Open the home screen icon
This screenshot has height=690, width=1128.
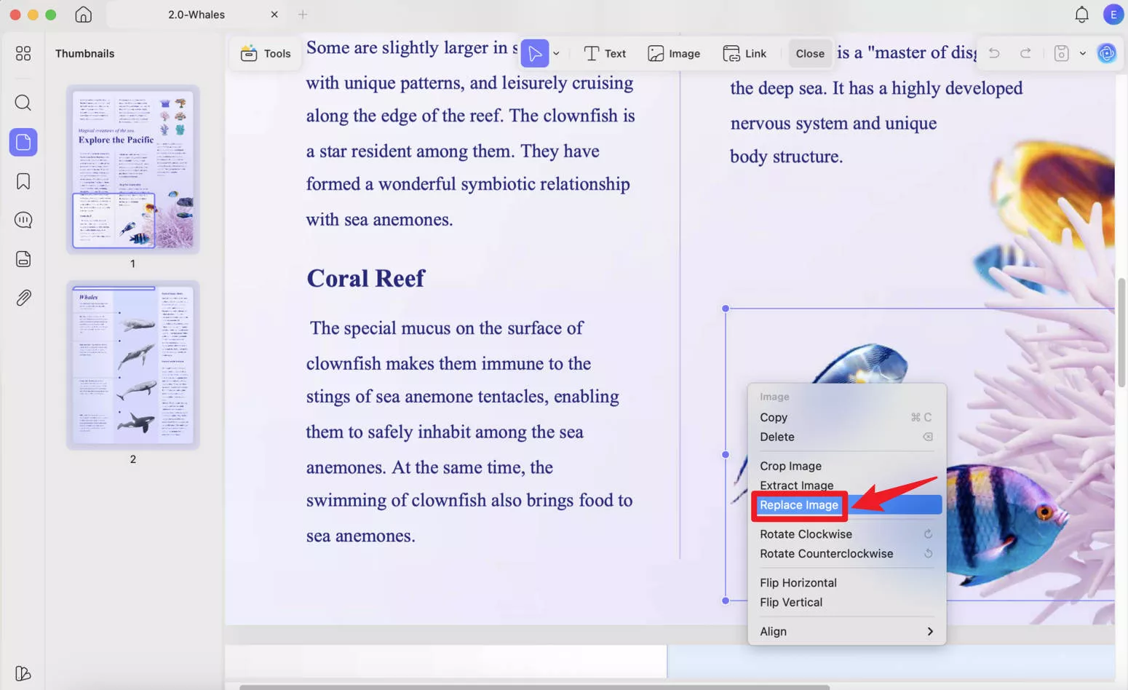[x=84, y=15]
